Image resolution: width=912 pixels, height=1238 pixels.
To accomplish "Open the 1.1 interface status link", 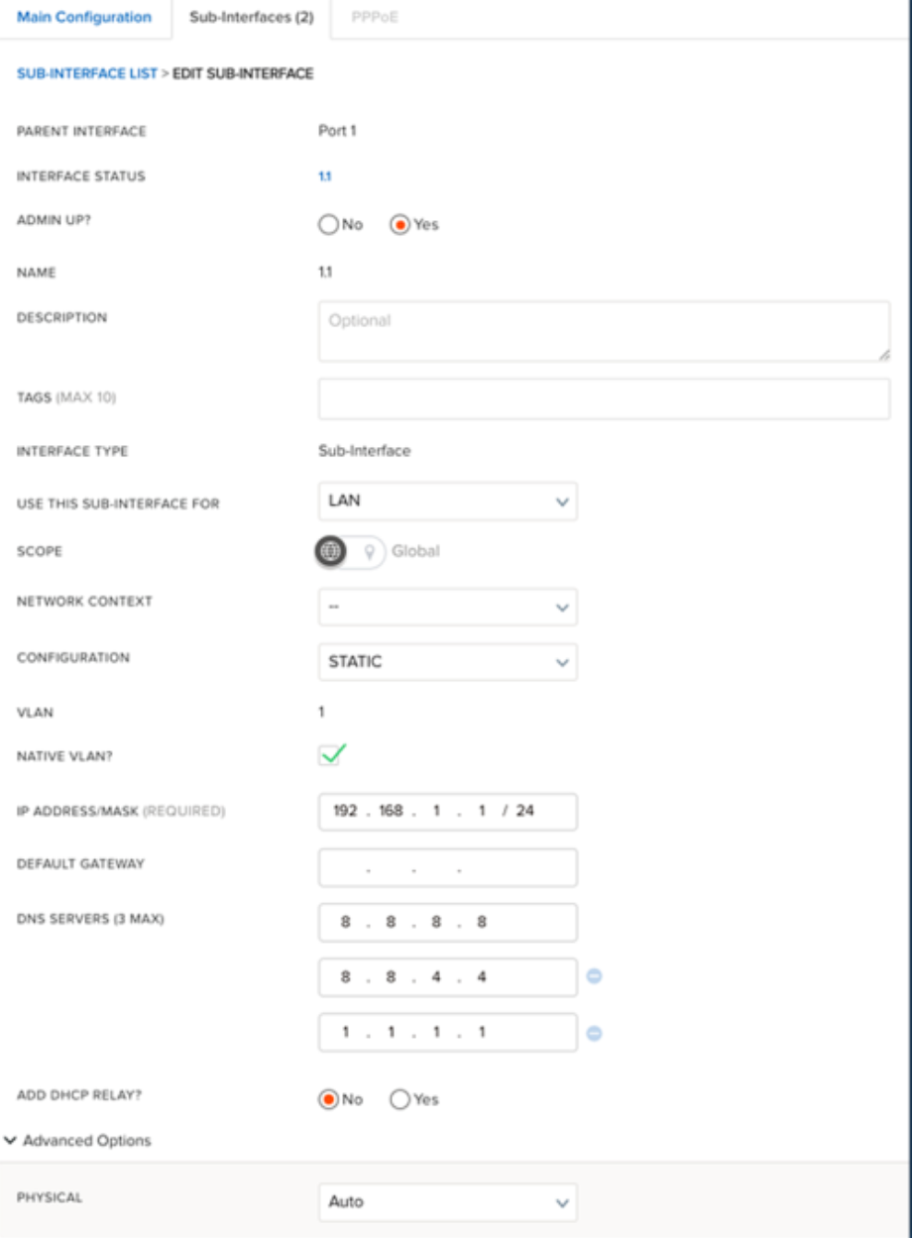I will tap(324, 176).
